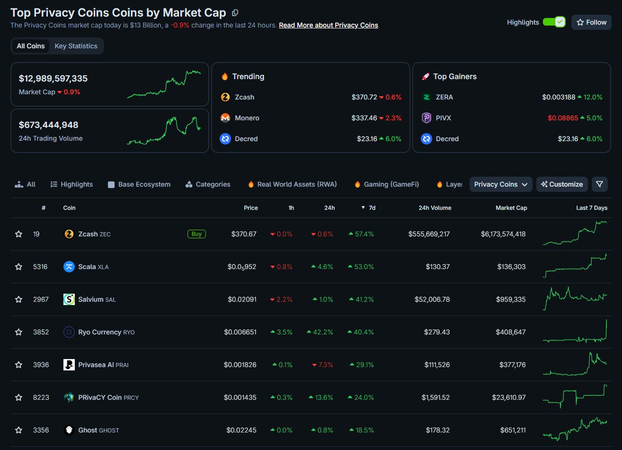
Task: Click the Ryo Currency coin logo
Action: [69, 332]
